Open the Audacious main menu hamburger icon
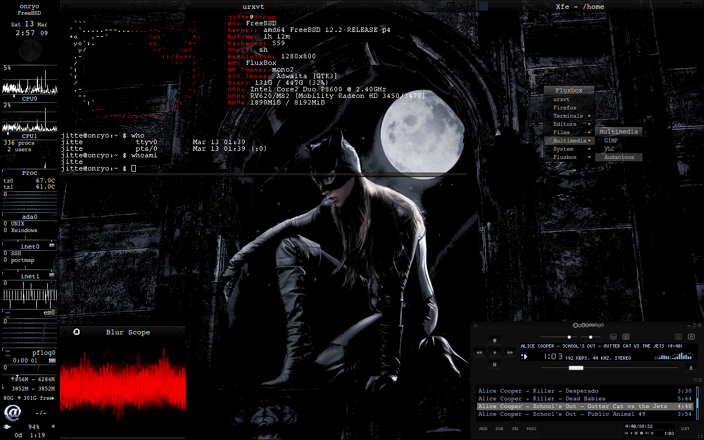This screenshot has height=440, width=704. point(476,325)
